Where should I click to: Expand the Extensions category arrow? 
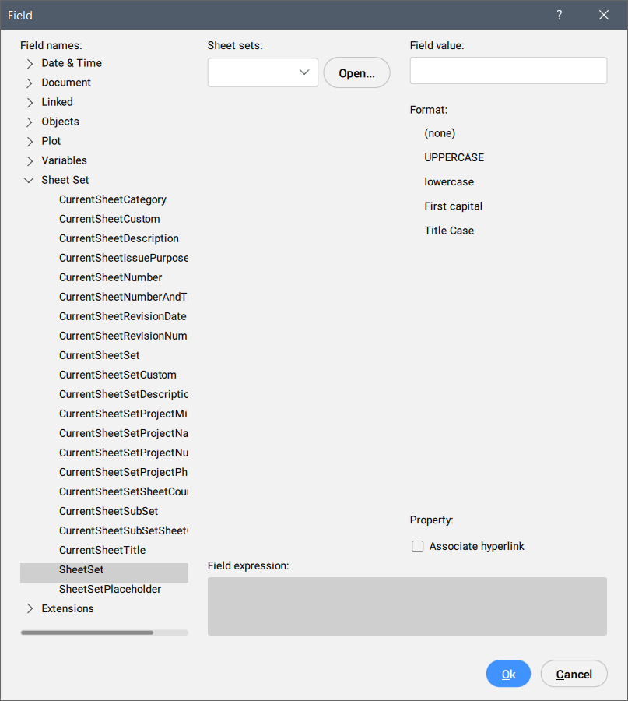[30, 609]
